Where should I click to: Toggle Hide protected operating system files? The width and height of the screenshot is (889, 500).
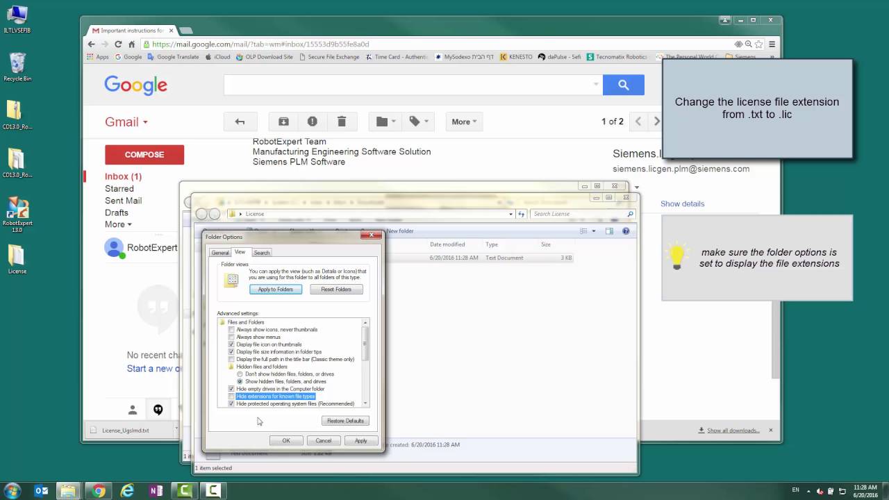coord(232,403)
